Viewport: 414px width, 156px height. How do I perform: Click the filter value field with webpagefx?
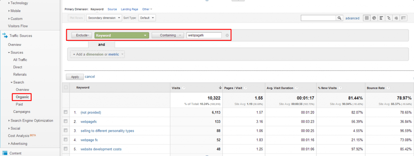[204, 36]
